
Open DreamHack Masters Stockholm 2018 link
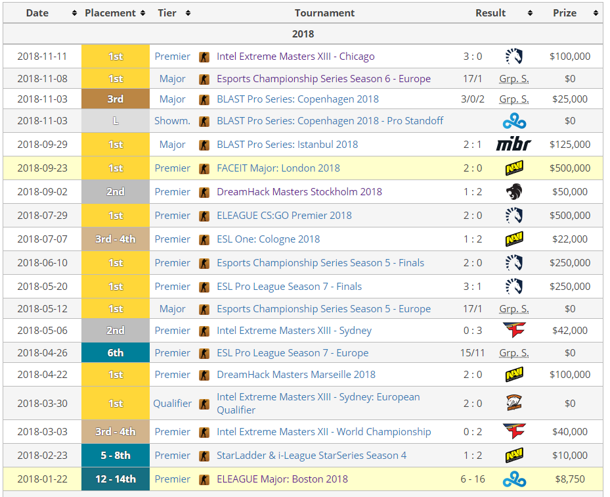(x=299, y=192)
